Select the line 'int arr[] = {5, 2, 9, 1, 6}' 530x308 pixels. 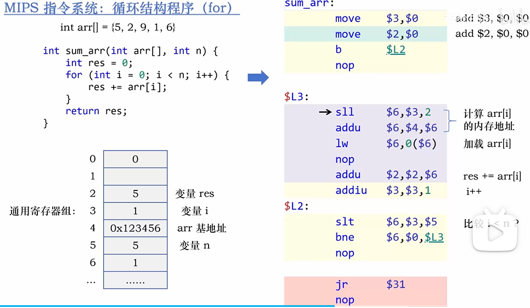point(117,27)
